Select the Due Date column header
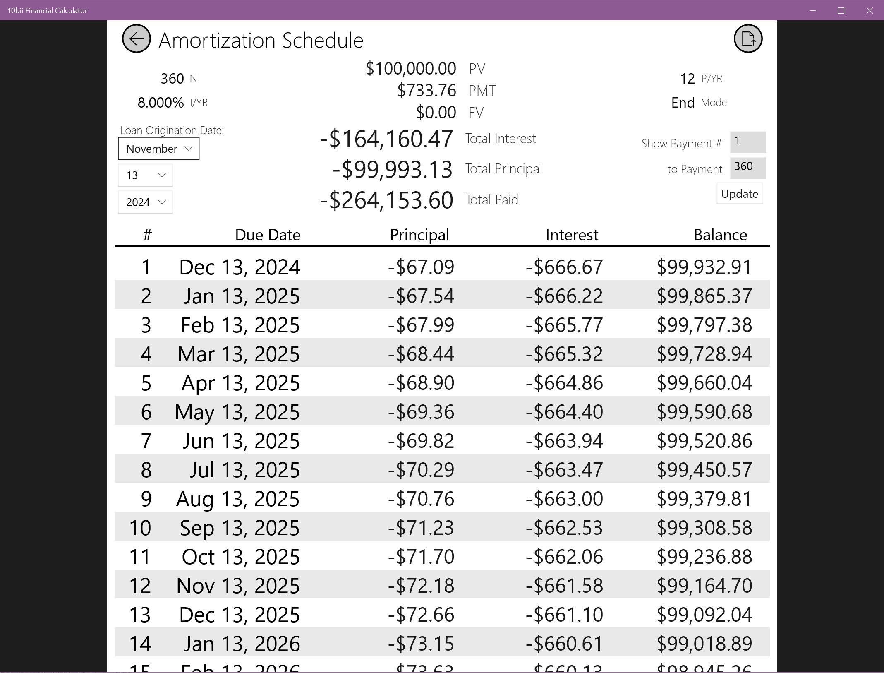 [267, 235]
